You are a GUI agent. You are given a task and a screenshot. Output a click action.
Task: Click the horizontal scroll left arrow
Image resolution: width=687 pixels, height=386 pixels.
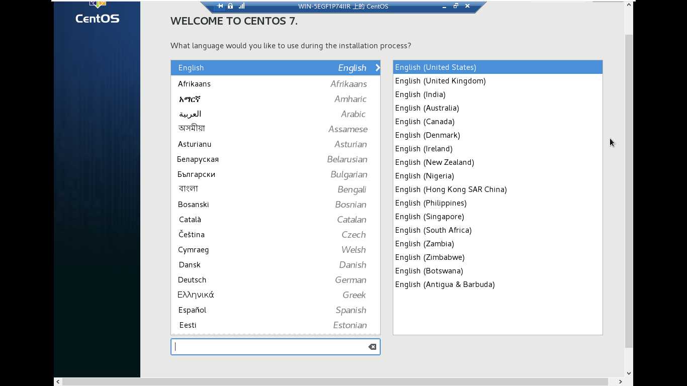tap(58, 382)
